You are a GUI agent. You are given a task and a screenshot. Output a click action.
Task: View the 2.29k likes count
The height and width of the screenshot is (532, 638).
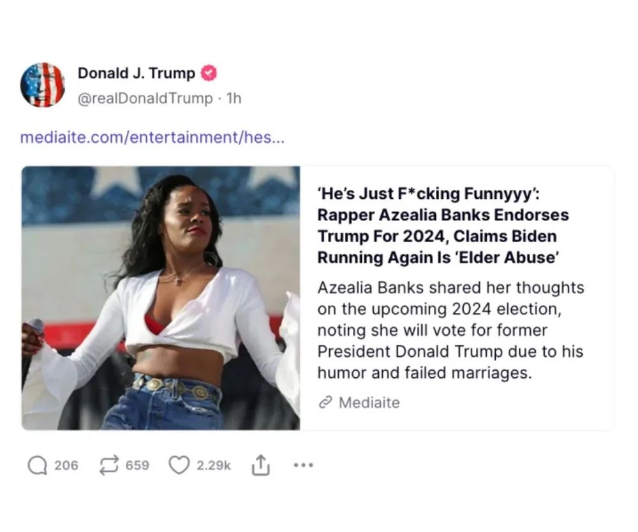(x=214, y=465)
